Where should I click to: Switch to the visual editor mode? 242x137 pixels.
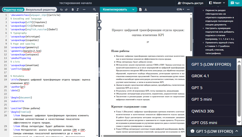[x=40, y=10]
